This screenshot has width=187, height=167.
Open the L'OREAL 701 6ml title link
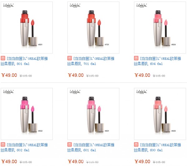tap(91, 61)
